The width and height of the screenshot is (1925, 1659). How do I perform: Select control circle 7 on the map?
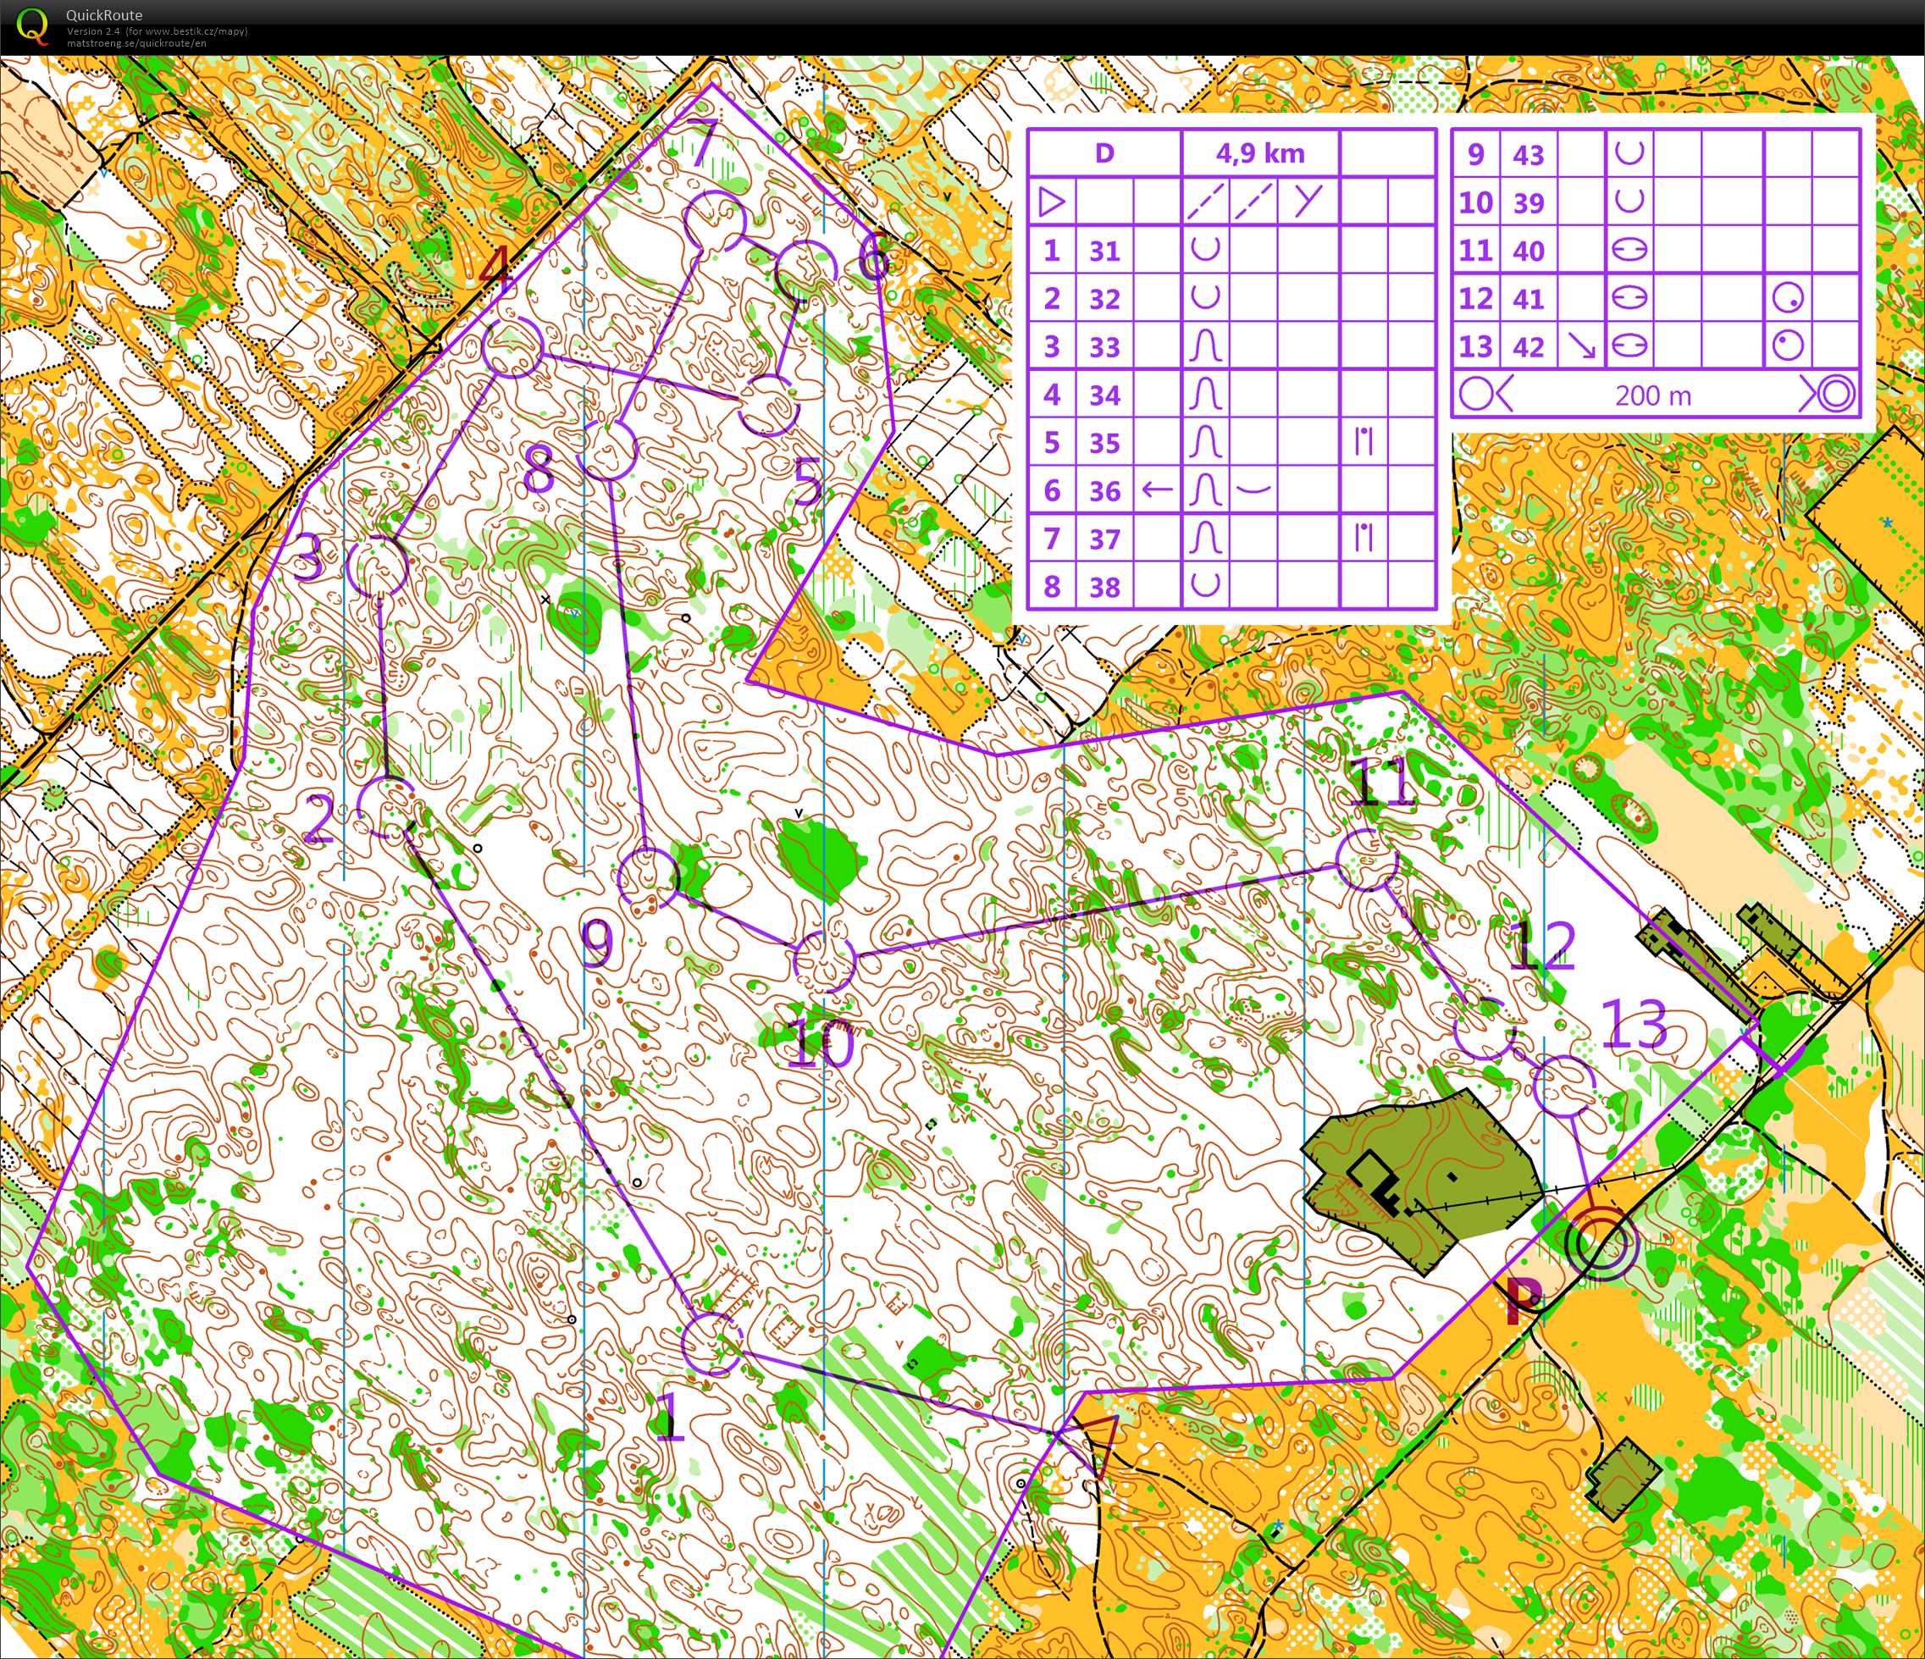pyautogui.click(x=715, y=222)
